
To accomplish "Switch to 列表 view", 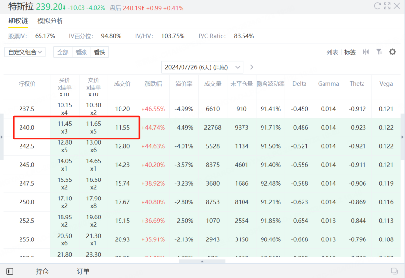I will [x=332, y=52].
